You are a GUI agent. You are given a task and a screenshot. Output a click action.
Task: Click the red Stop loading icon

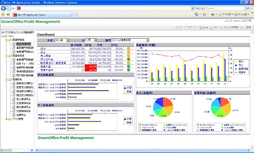(202, 9)
